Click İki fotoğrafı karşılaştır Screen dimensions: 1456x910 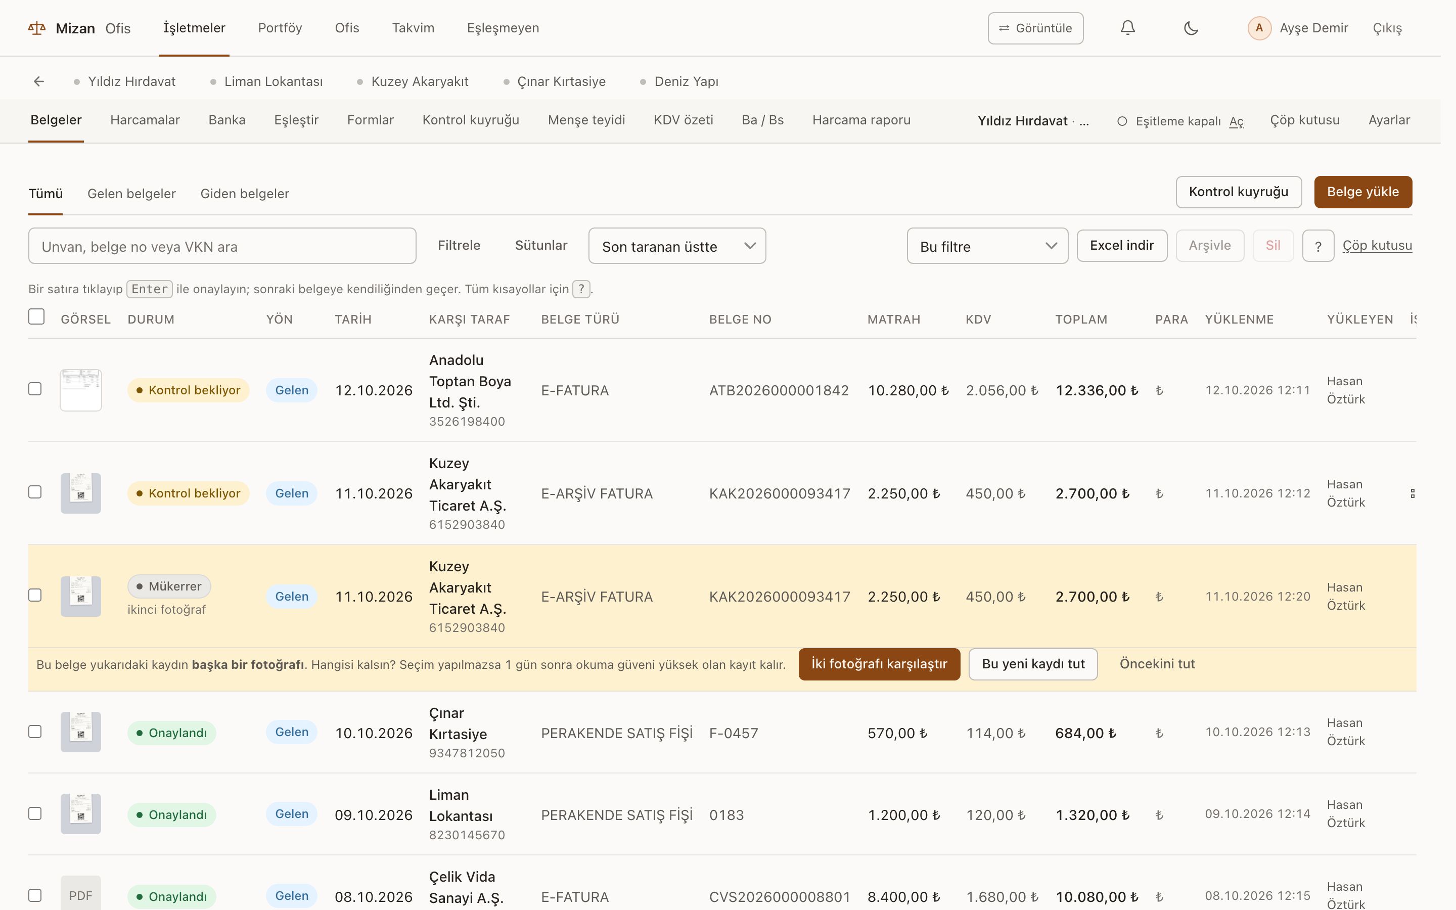879,664
